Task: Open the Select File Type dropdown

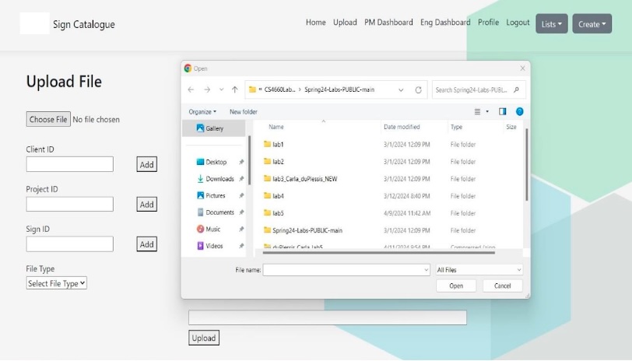Action: point(56,283)
